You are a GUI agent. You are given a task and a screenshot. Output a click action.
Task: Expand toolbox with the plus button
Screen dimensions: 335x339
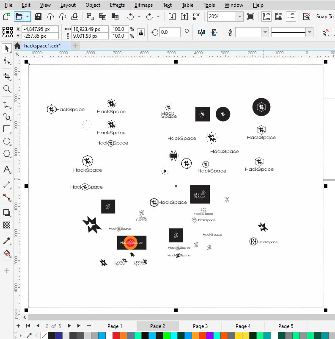tap(7, 271)
